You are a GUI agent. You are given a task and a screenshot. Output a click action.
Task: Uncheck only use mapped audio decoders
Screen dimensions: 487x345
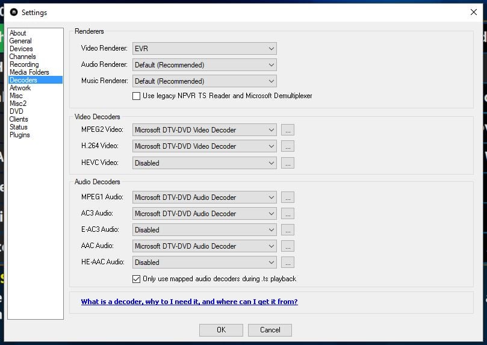[x=136, y=279]
